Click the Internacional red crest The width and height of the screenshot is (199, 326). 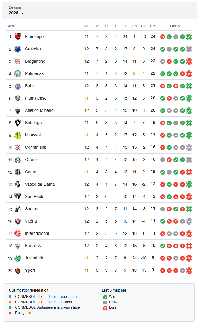pos(18,234)
